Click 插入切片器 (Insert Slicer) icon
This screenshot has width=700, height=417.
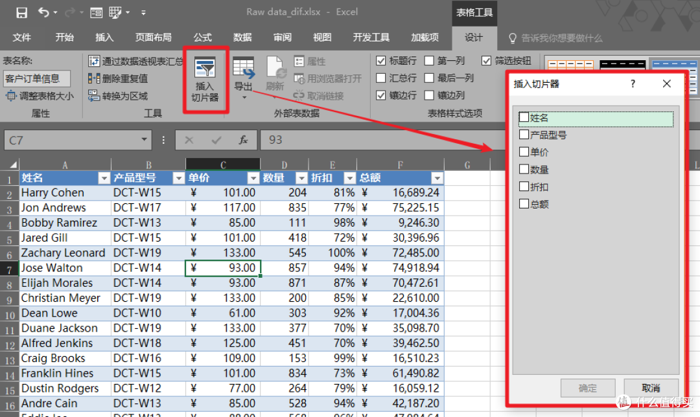pos(205,80)
